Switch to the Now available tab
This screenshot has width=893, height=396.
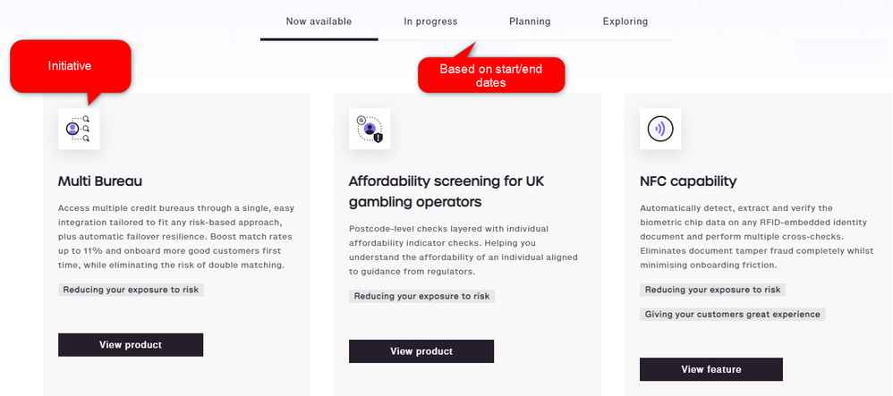[319, 21]
